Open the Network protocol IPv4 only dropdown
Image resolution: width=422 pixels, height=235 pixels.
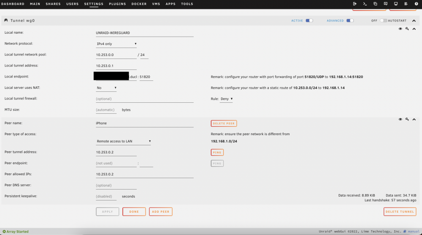116,44
